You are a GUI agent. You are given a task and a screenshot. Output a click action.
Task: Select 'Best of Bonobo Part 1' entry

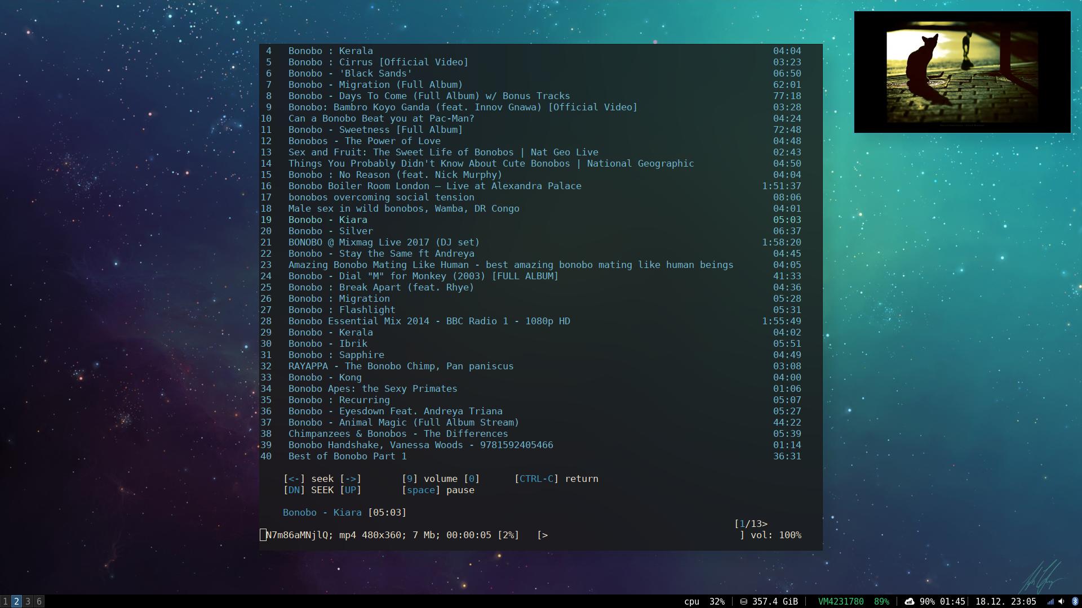point(347,456)
